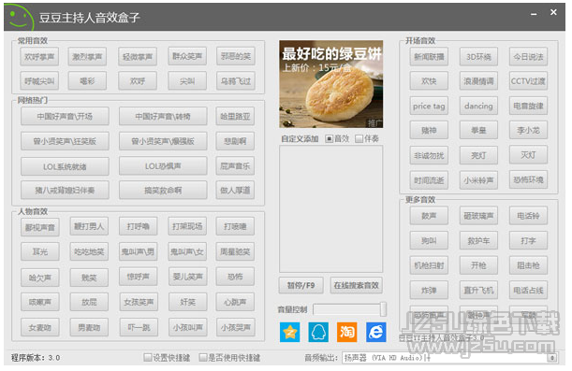Viewport: 572px width, 371px height.
Task: Play the dancing opening sound
Action: [478, 106]
